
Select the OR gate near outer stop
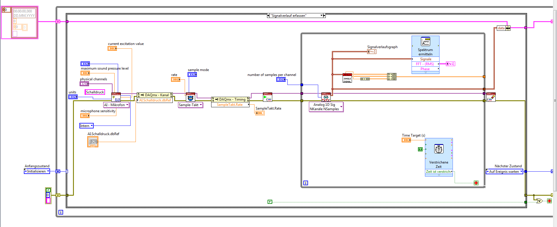tap(540, 201)
